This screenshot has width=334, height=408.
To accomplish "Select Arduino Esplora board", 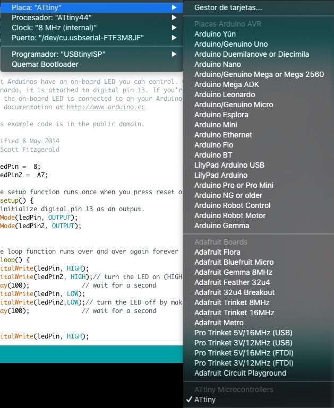I will click(221, 115).
